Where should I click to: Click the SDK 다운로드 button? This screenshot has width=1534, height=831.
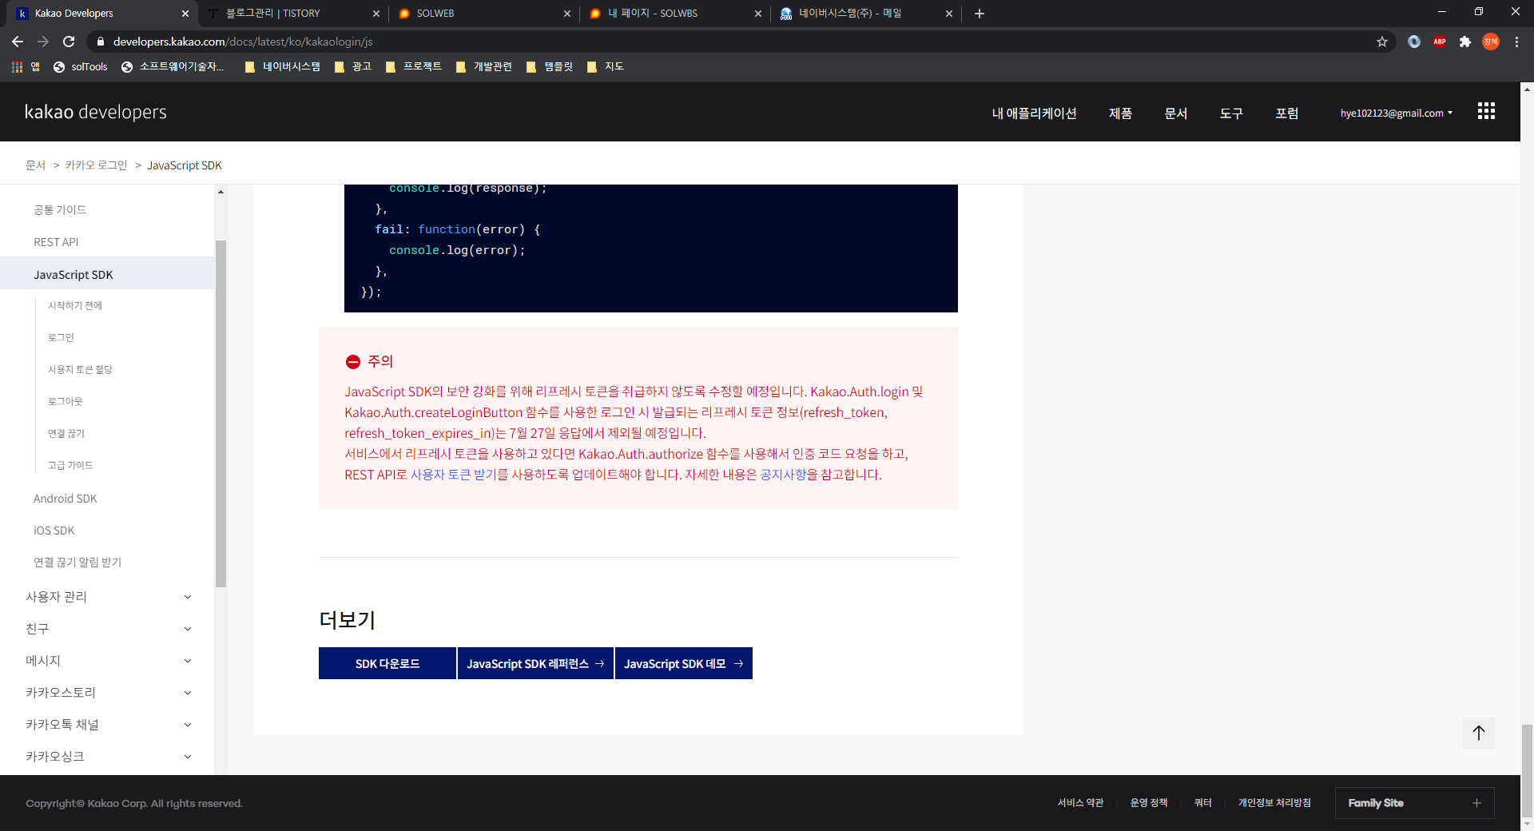pyautogui.click(x=387, y=663)
